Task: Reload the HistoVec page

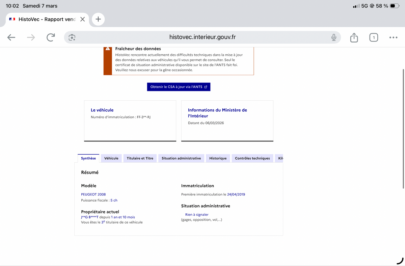Action: (51, 37)
